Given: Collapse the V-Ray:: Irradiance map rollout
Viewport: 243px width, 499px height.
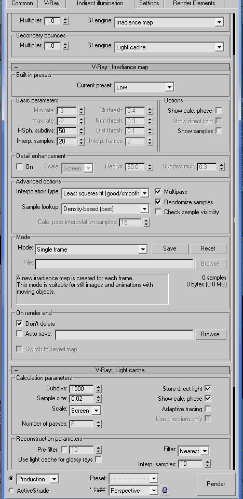Looking at the screenshot, I should (x=120, y=67).
